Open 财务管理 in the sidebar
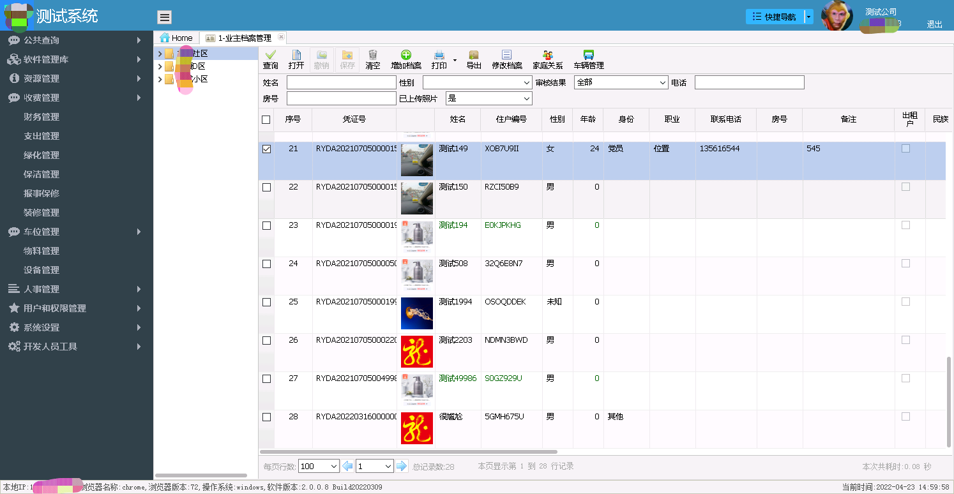 point(42,117)
